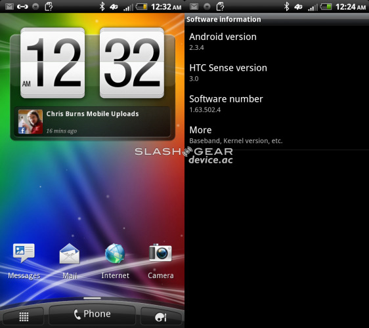Tap the Software information title bar
This screenshot has width=369, height=328.
[277, 19]
